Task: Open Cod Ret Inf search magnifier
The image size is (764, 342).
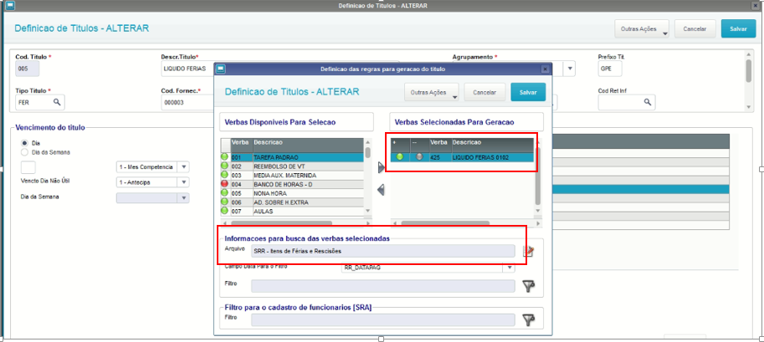Action: pyautogui.click(x=647, y=102)
